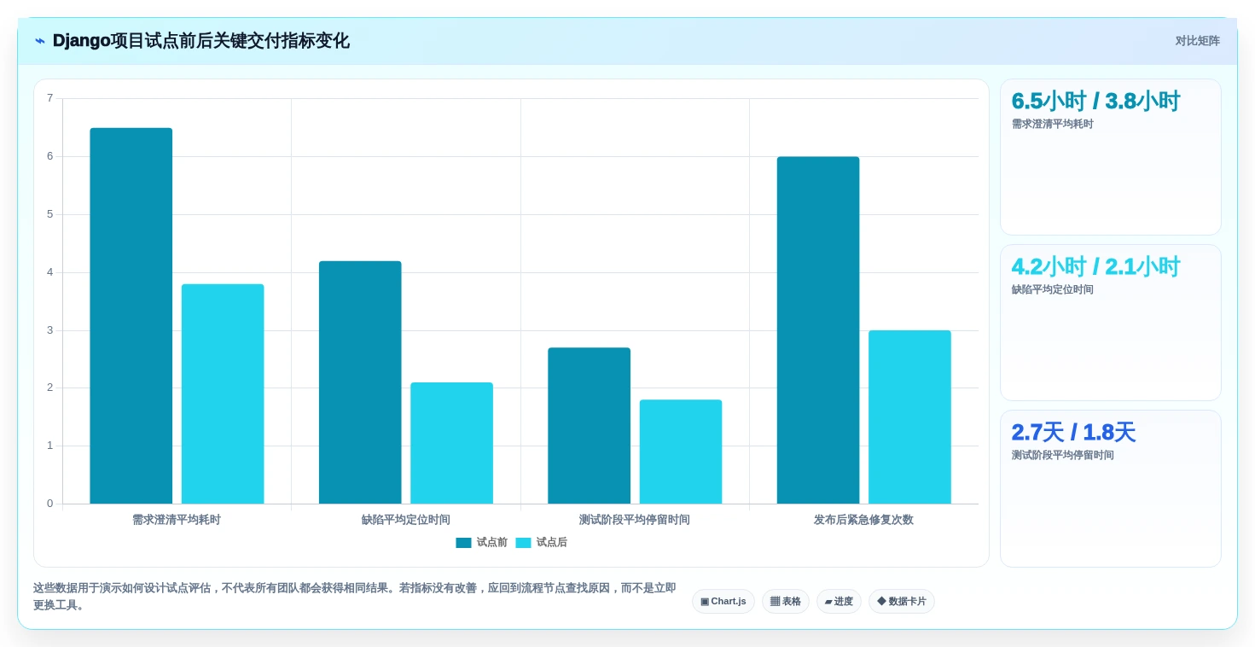Click the 4.2小时 / 2.1小时 card value
The image size is (1255, 647).
[1095, 267]
